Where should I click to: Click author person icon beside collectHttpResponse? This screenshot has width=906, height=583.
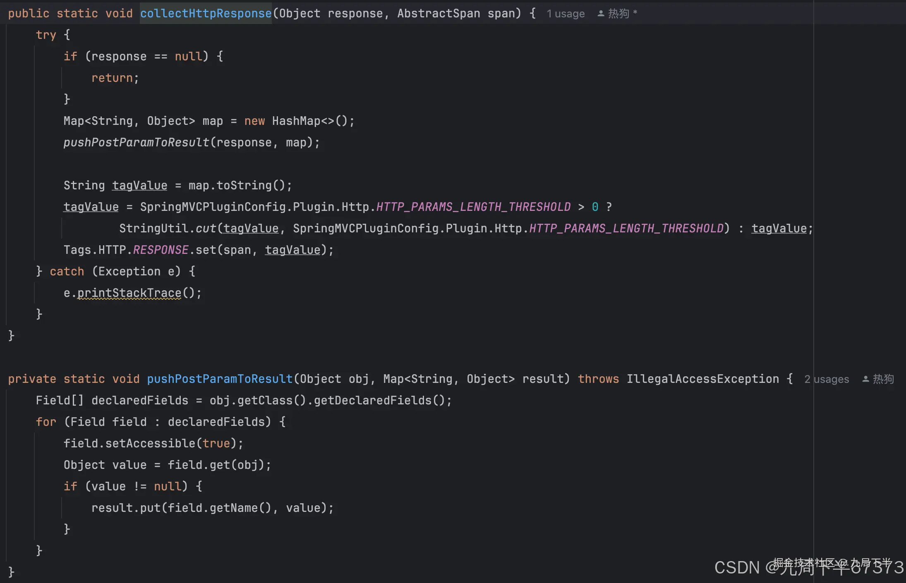click(x=601, y=14)
